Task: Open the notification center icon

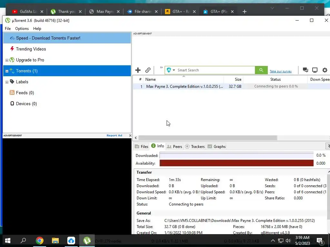Action: [320, 241]
